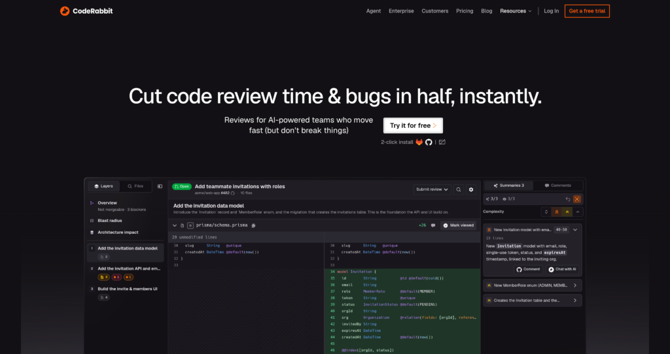Click the orange icon on New invitation model card

[489, 230]
